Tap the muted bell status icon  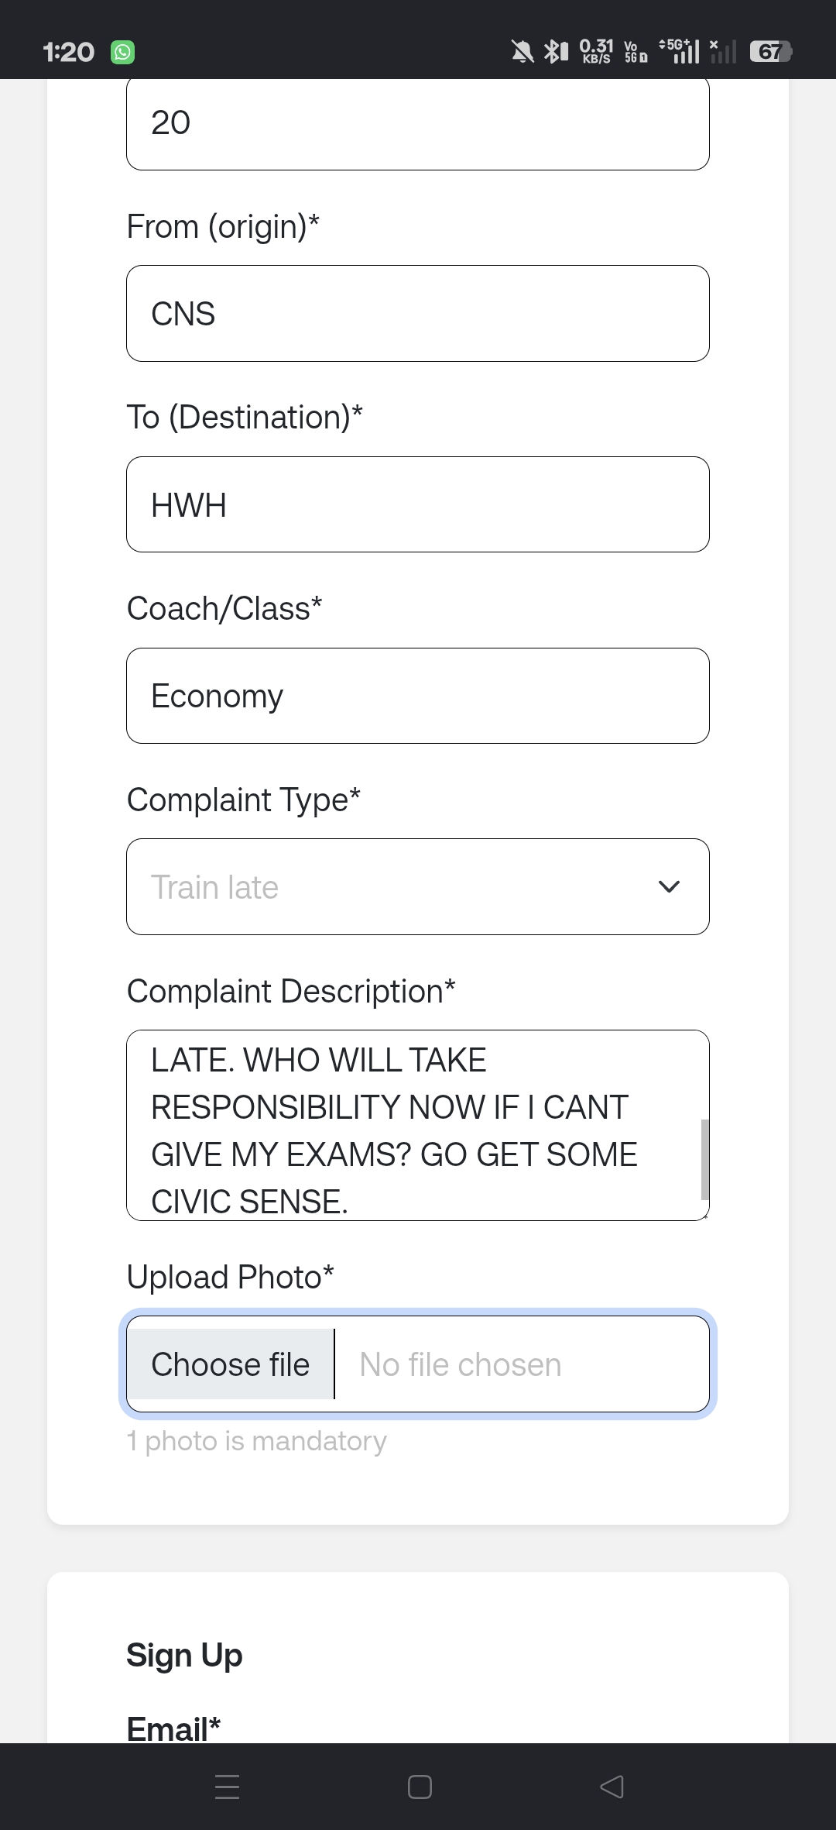pos(522,52)
